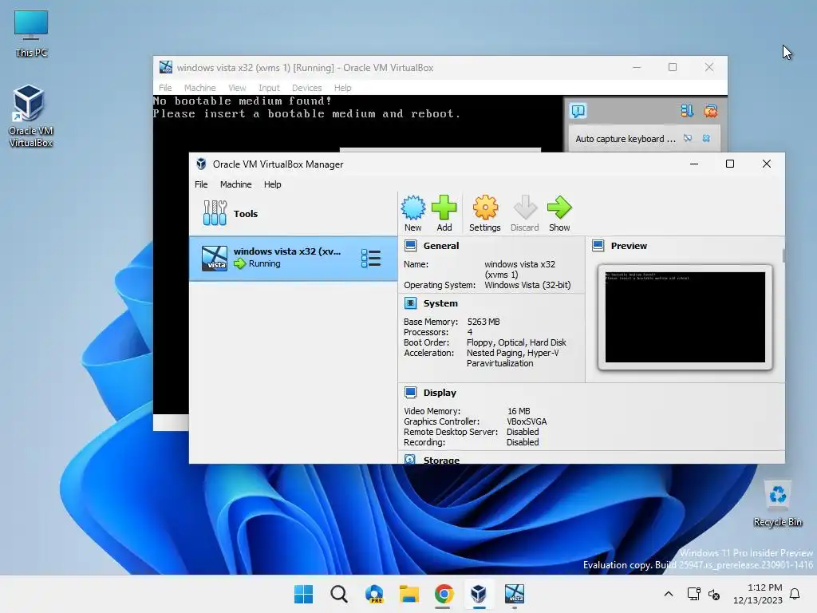The height and width of the screenshot is (613, 817).
Task: Click the Vista VM taskbar icon
Action: [x=515, y=594]
